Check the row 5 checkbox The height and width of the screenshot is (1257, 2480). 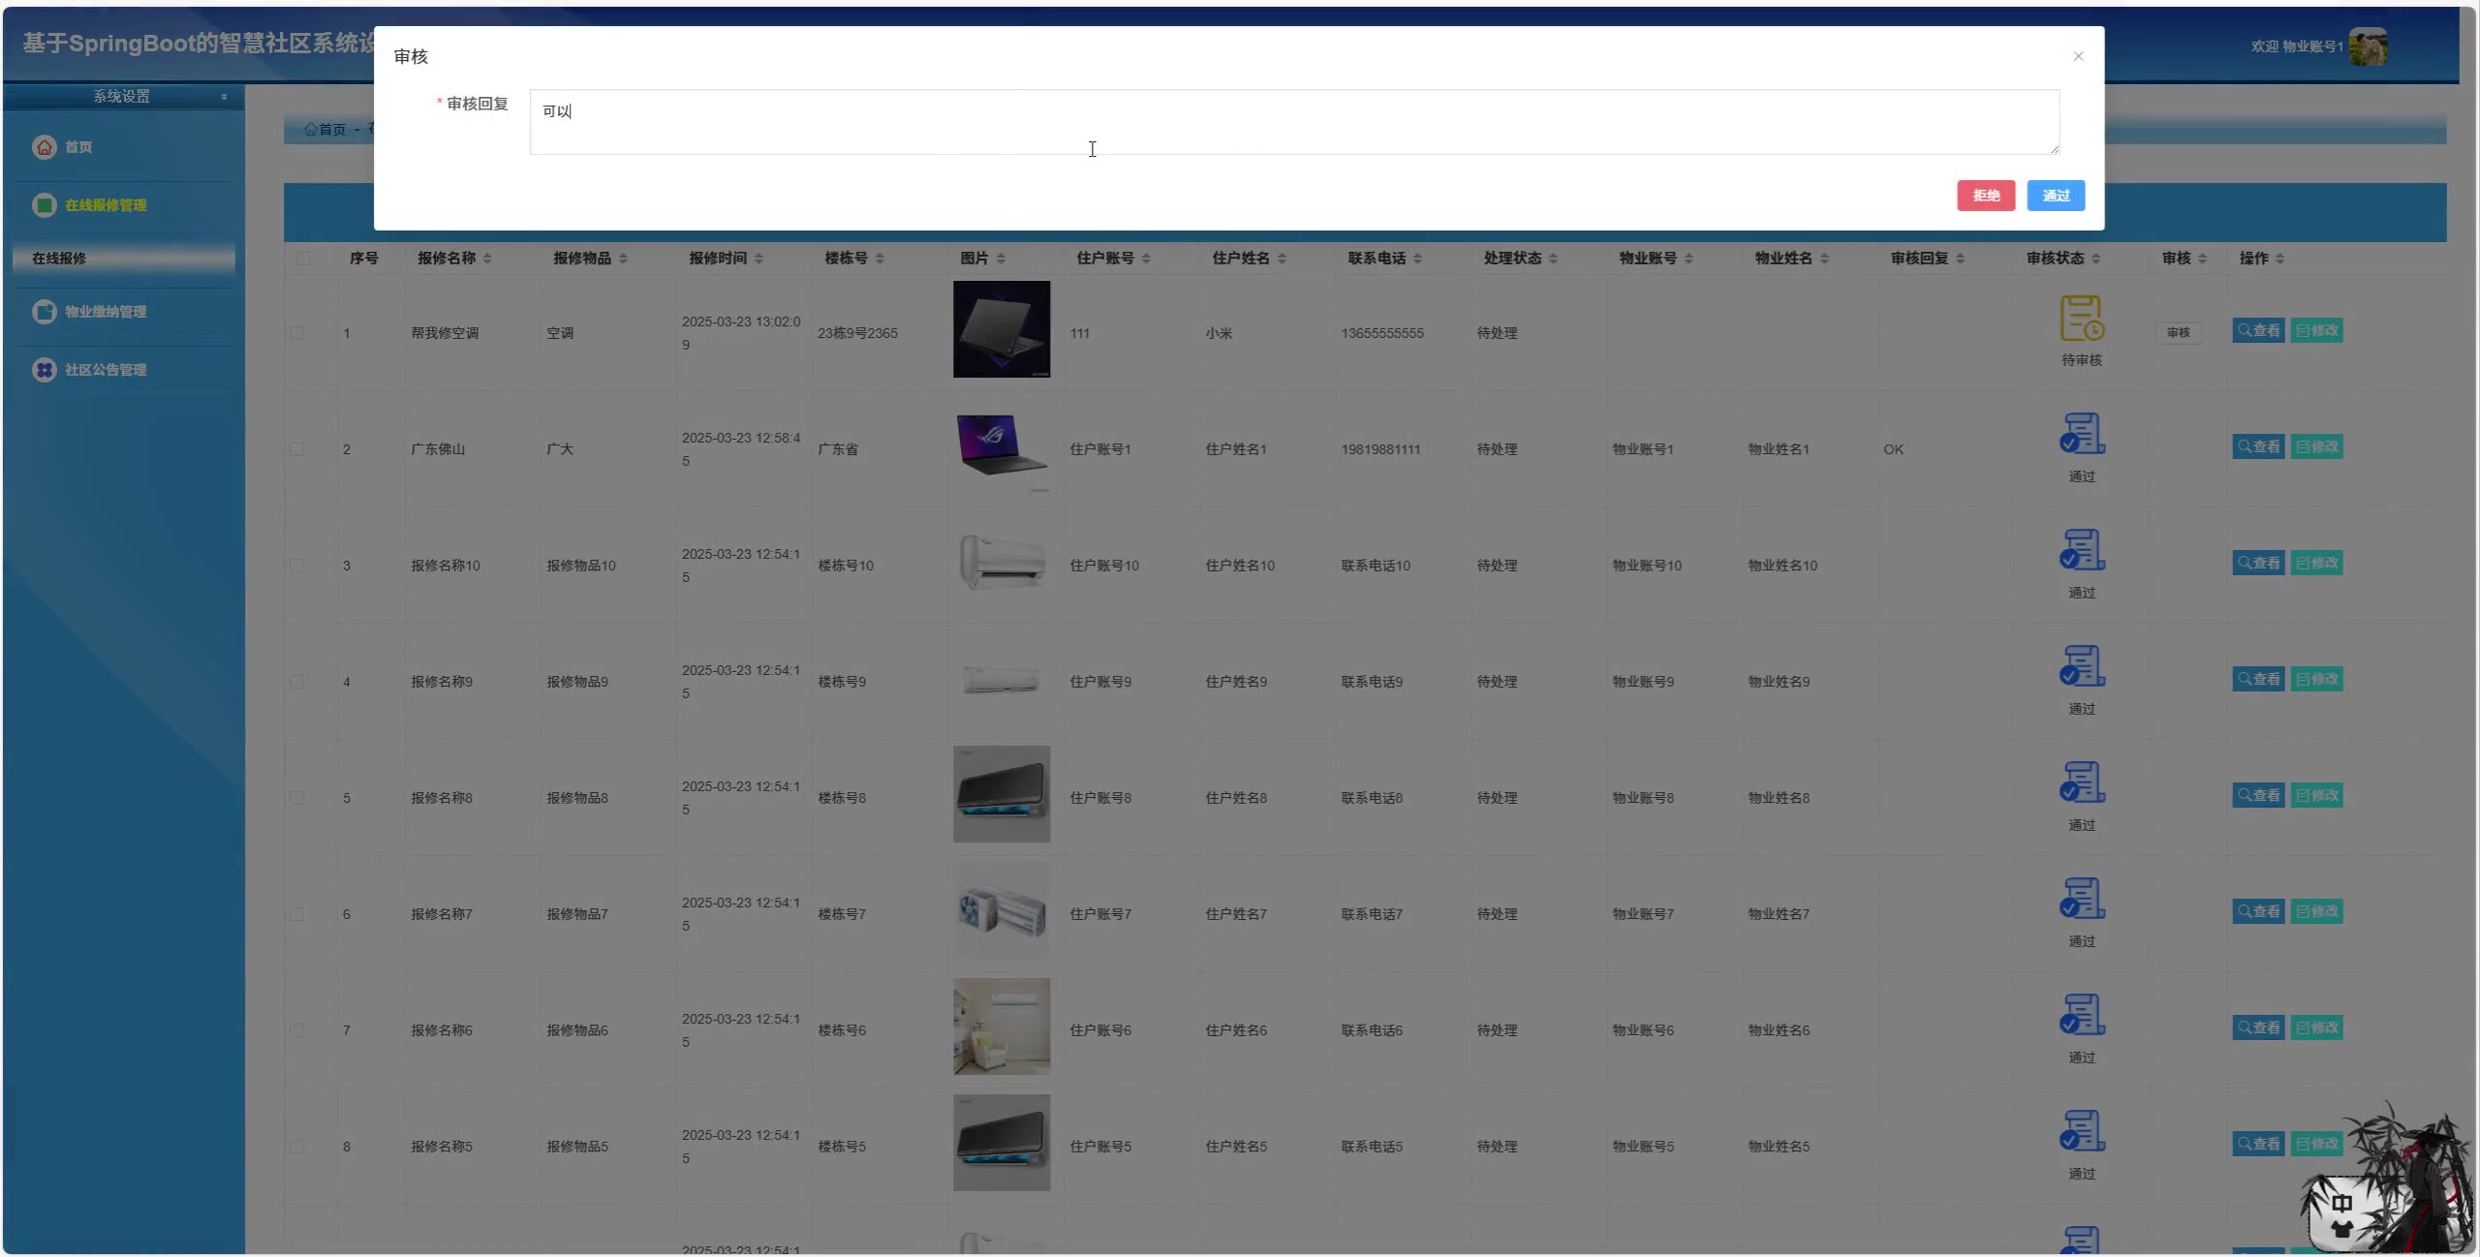[x=296, y=798]
